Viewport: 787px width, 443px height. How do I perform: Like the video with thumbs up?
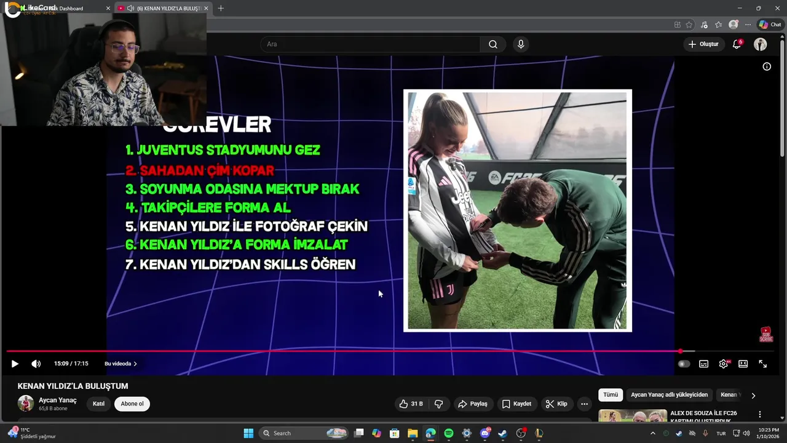coord(411,404)
